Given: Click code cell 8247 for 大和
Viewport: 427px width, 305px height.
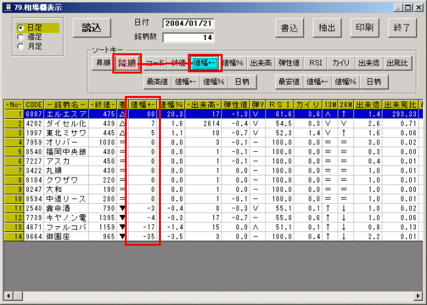Looking at the screenshot, I should click(x=34, y=189).
